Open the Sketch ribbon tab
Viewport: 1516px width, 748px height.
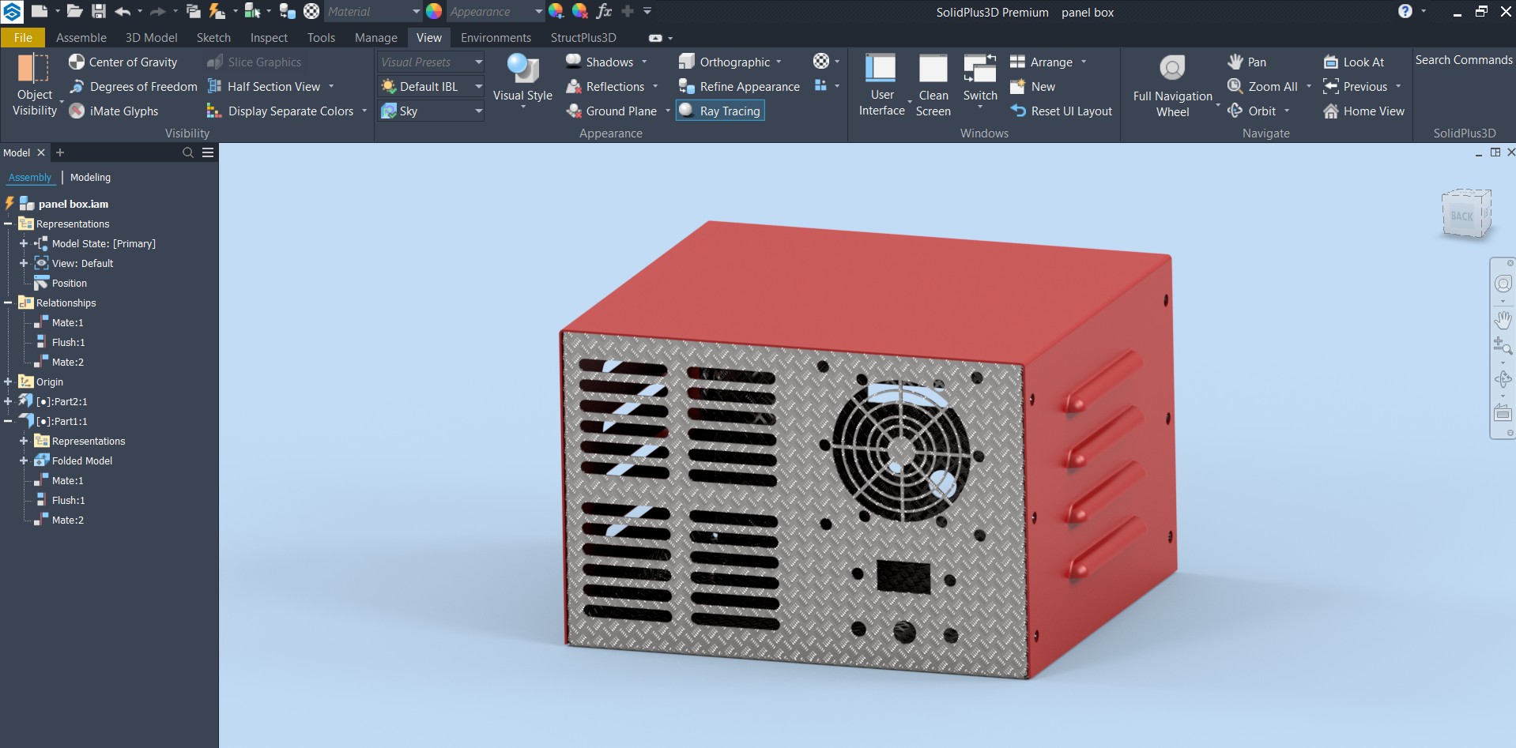pos(213,37)
